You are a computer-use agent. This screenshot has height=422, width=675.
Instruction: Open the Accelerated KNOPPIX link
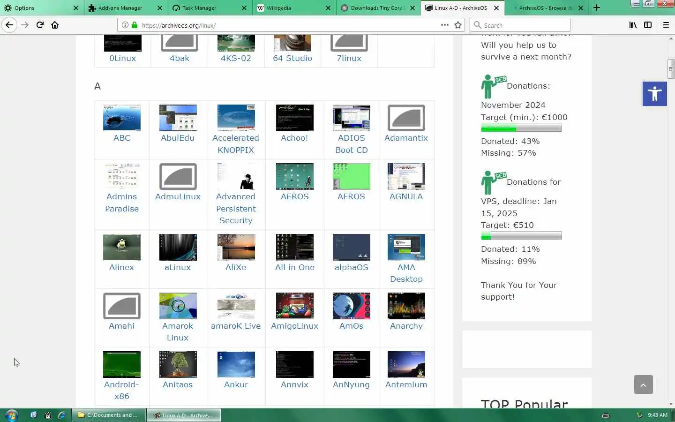236,144
